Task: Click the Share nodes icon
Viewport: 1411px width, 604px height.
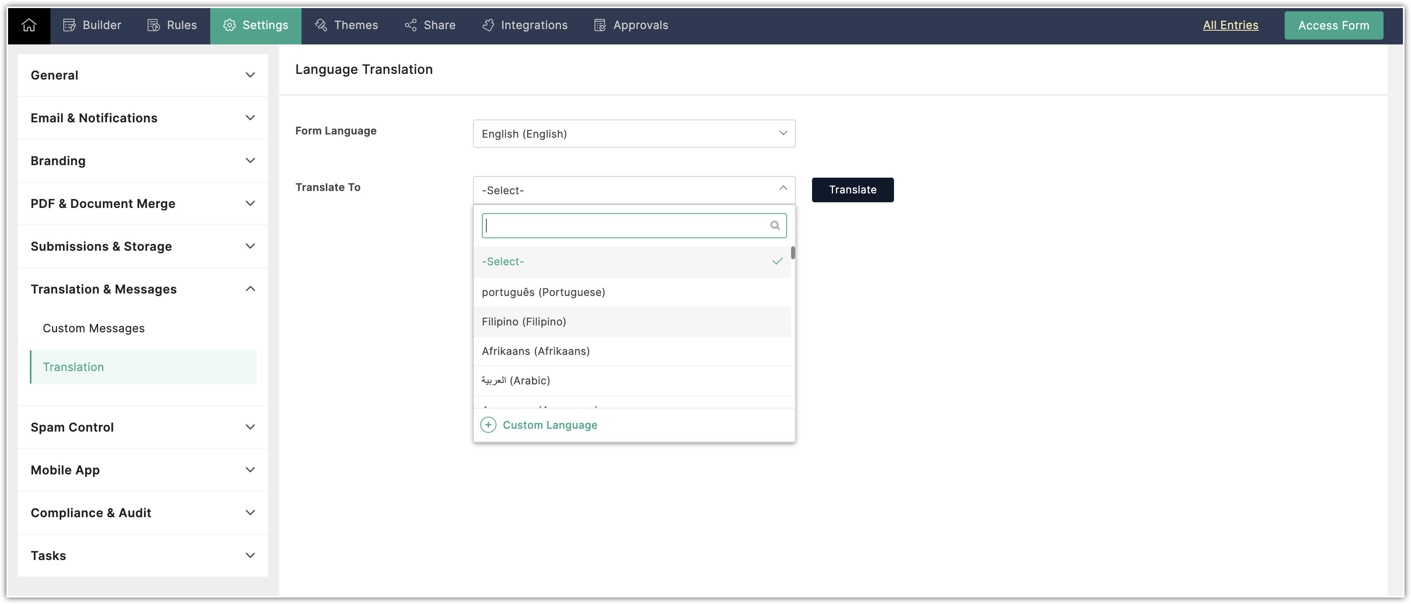Action: (x=410, y=25)
